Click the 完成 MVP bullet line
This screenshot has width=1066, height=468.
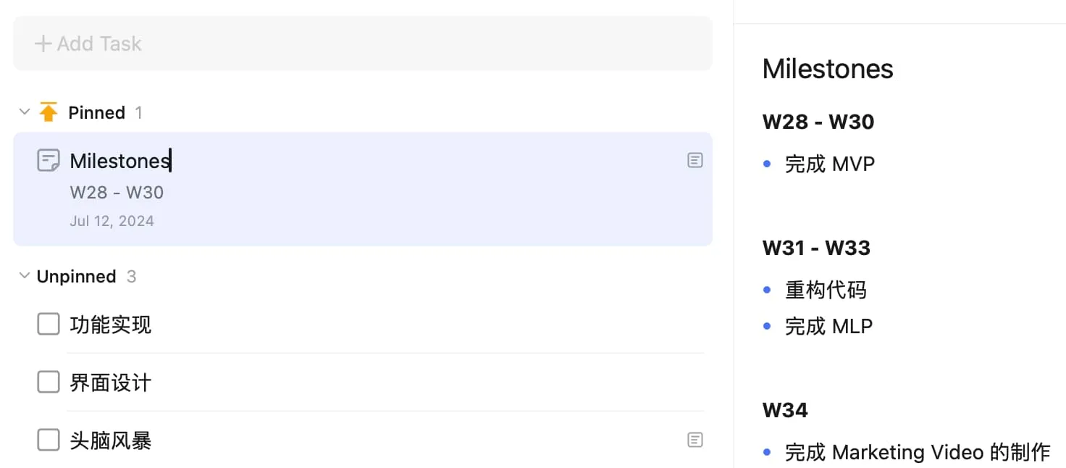click(830, 164)
